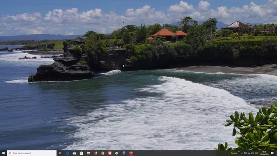Open the Mail app on the taskbar
This screenshot has height=156, width=277.
[74, 153]
